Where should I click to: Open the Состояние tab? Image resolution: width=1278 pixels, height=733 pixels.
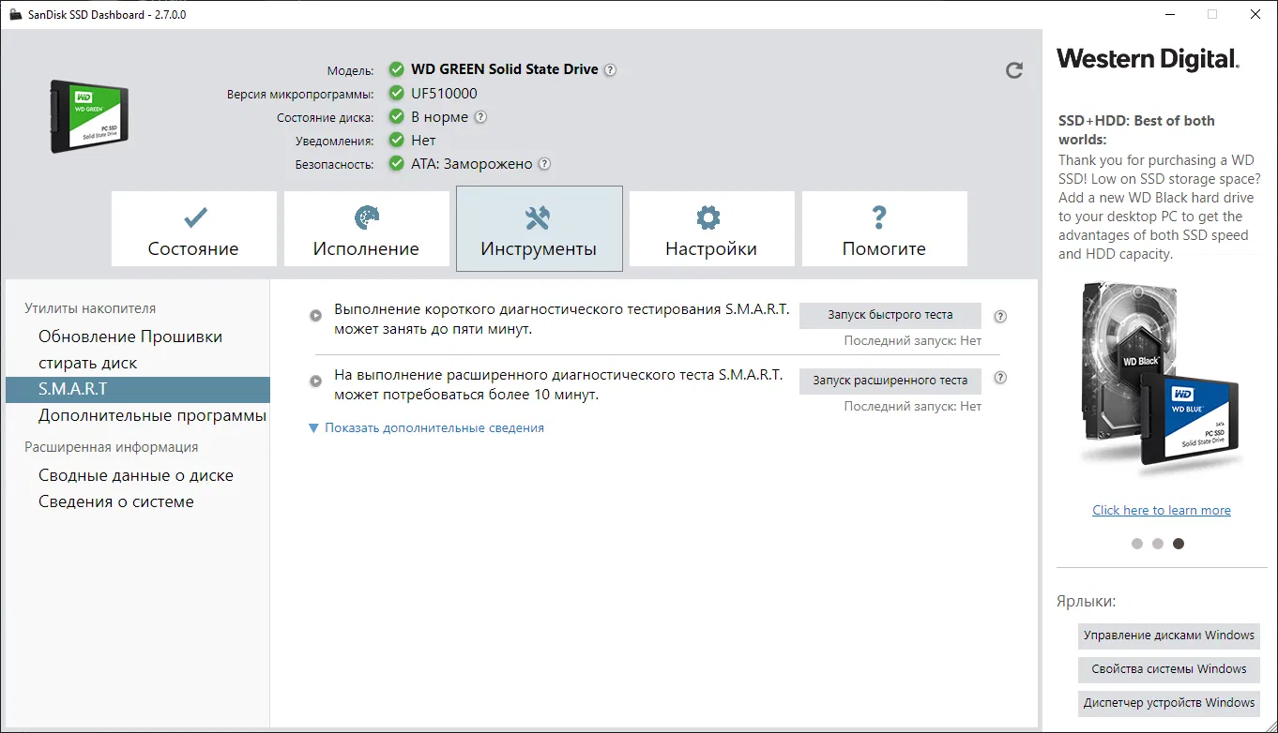pyautogui.click(x=193, y=229)
